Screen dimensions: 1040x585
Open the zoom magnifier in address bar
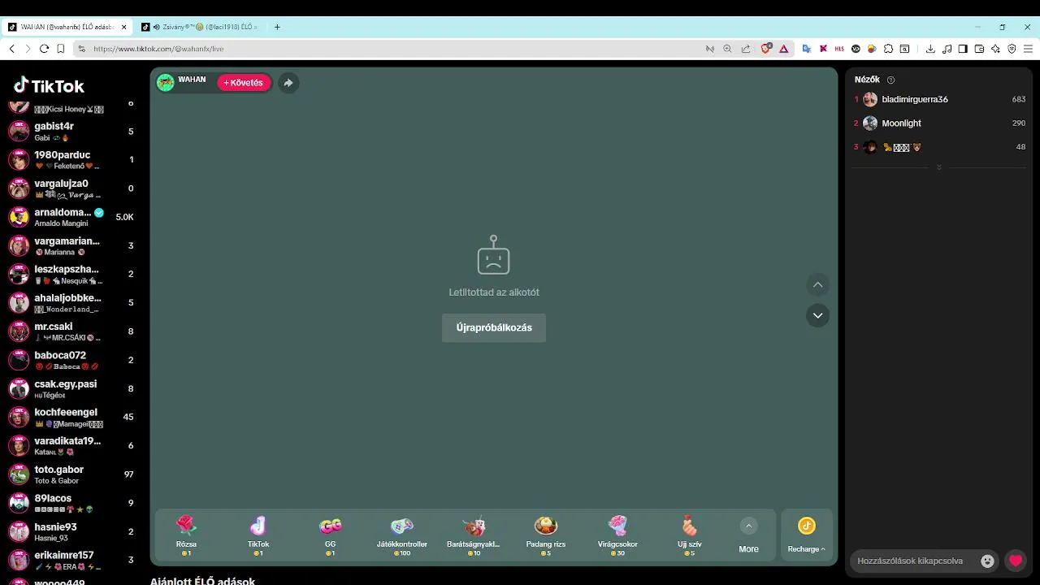tap(727, 49)
